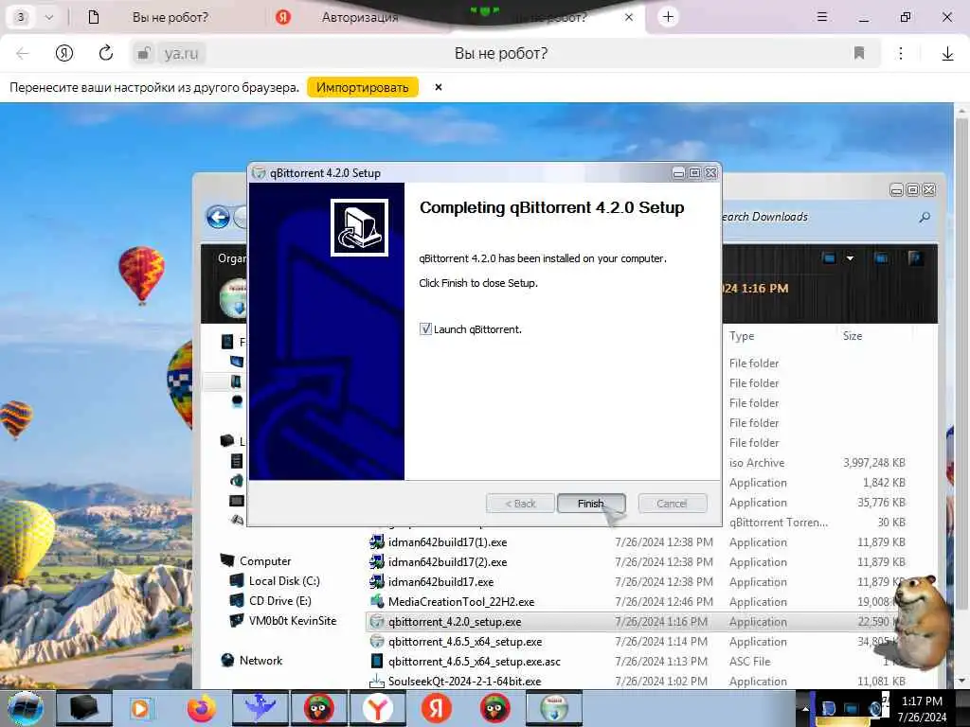This screenshot has width=970, height=727.
Task: Toggle the Explorer preview pane icon
Action: (x=881, y=257)
